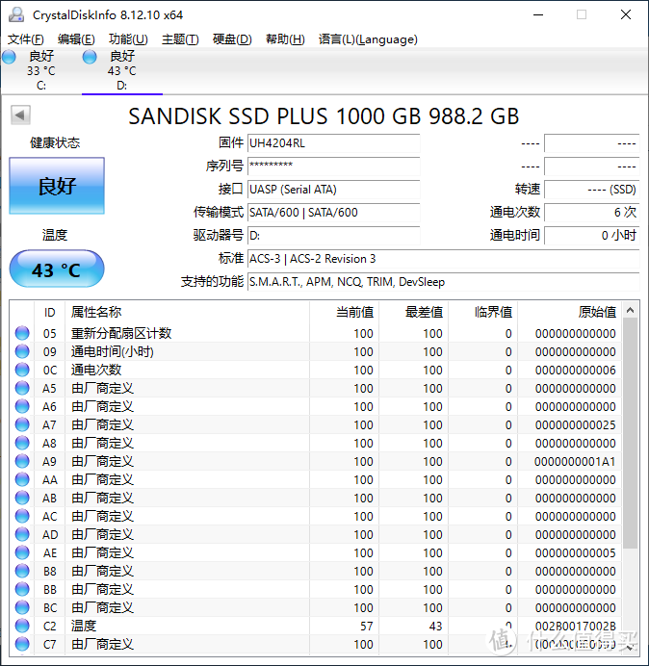Click status circle for attribute AA

tap(22, 479)
